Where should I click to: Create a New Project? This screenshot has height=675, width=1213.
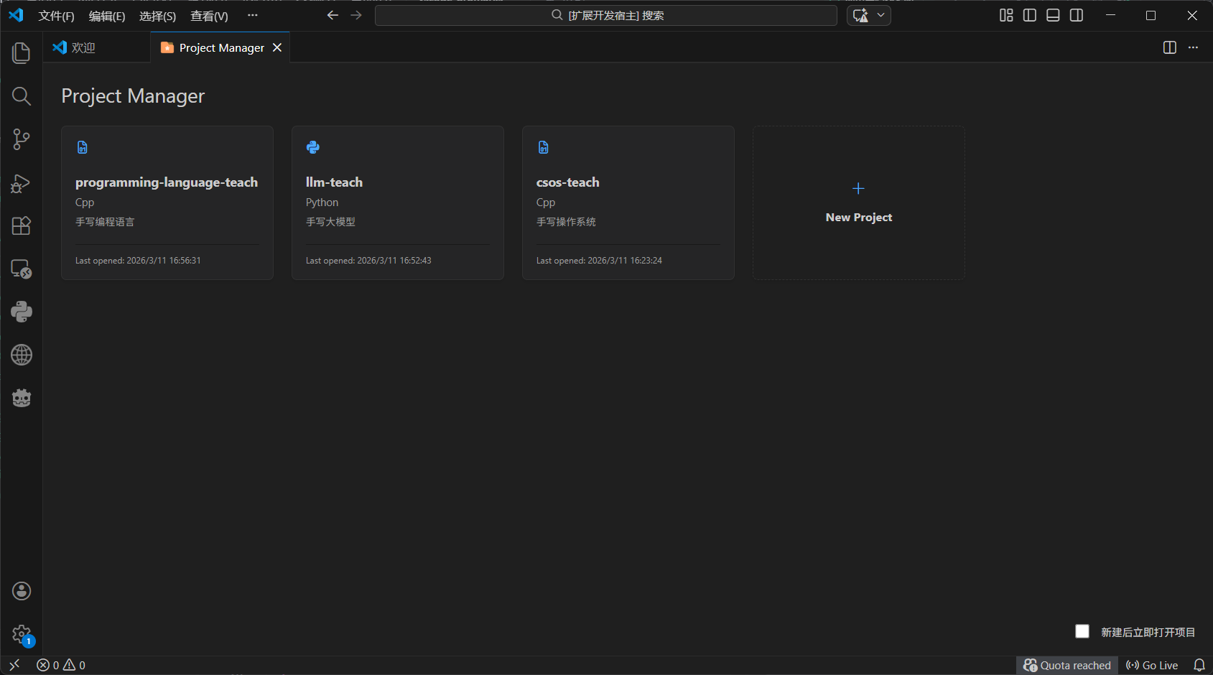point(859,202)
